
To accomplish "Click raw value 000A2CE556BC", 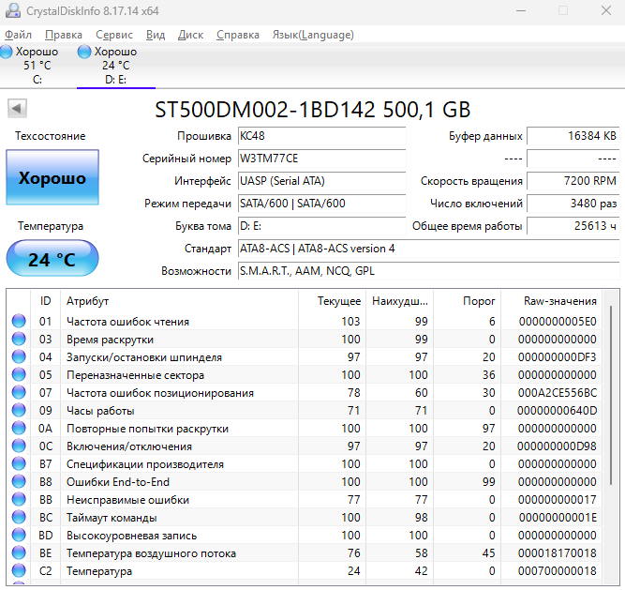I will (558, 393).
